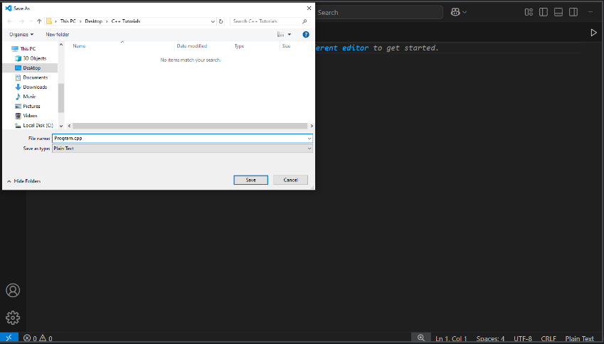Go up one folder level arrow

pyautogui.click(x=39, y=21)
